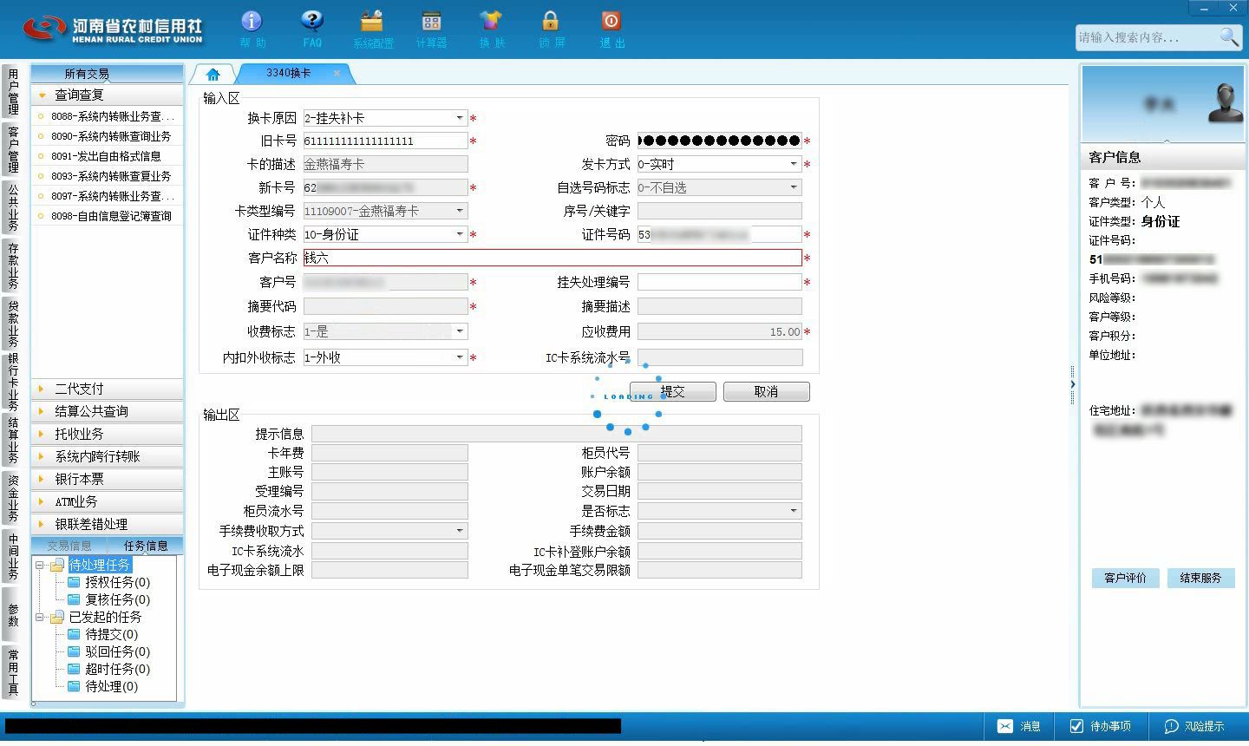Expand the 系统内跨行转账 section
Image resolution: width=1249 pixels, height=746 pixels.
click(x=108, y=456)
